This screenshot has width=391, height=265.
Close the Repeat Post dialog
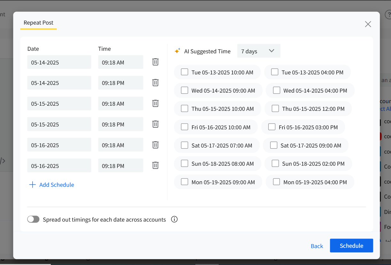point(368,24)
